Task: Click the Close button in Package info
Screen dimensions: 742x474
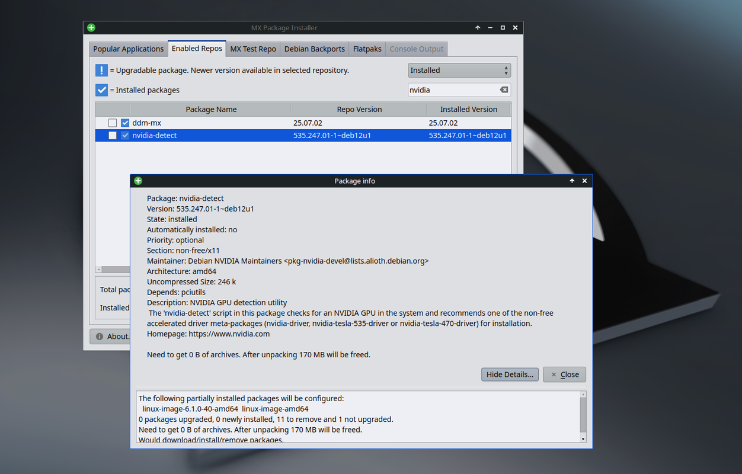Action: coord(564,374)
